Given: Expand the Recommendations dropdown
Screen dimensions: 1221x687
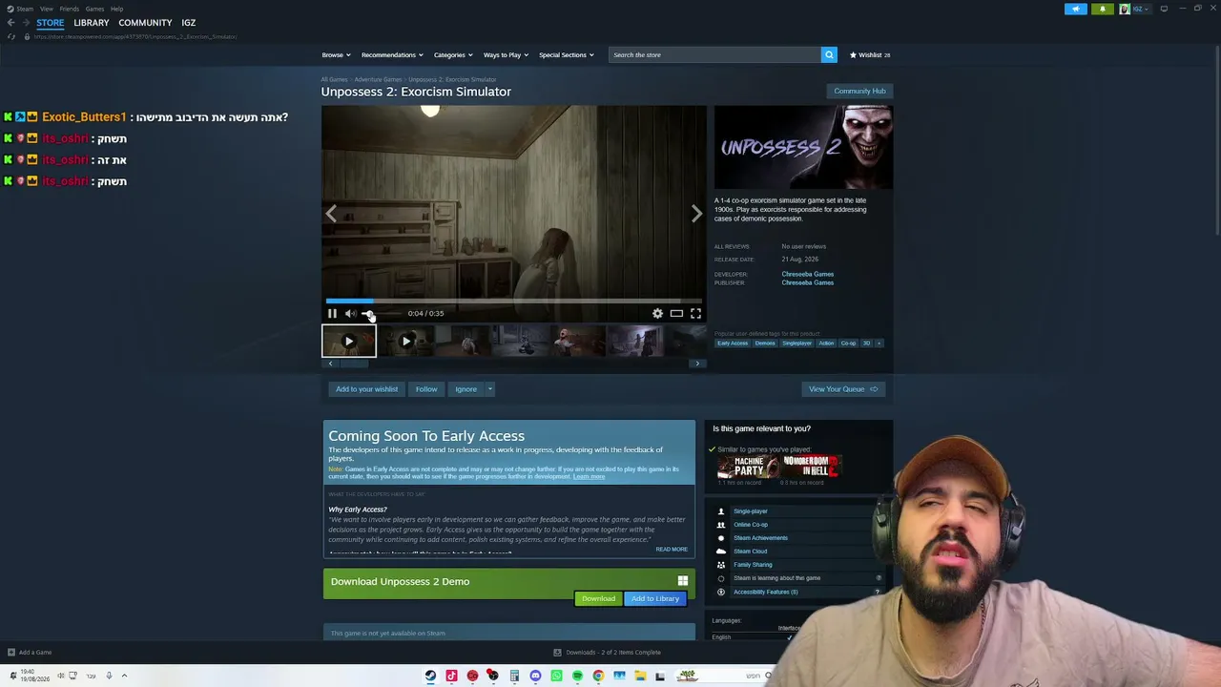Looking at the screenshot, I should click(x=392, y=54).
